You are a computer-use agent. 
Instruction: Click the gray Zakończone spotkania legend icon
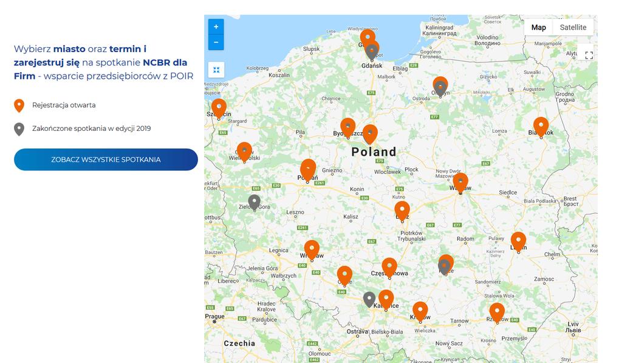19,129
